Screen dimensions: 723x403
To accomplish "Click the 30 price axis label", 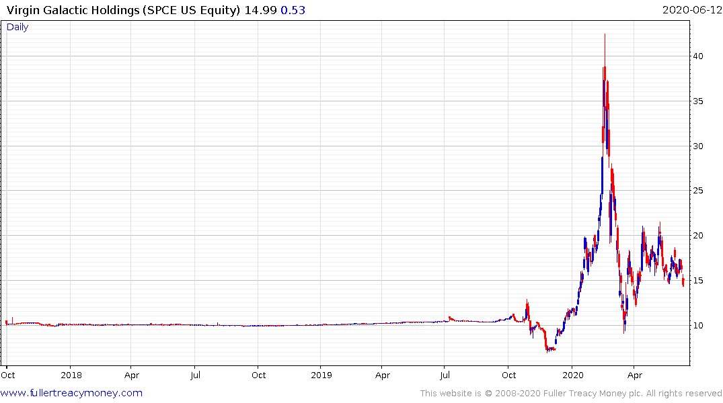I will click(x=698, y=146).
